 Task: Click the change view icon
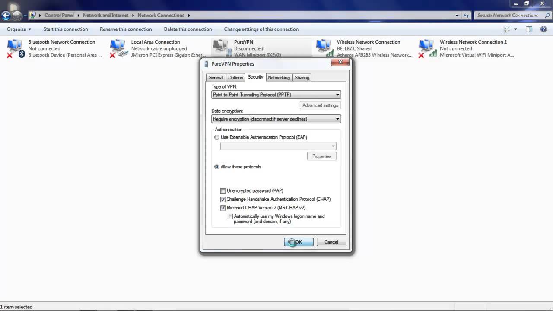click(x=507, y=29)
